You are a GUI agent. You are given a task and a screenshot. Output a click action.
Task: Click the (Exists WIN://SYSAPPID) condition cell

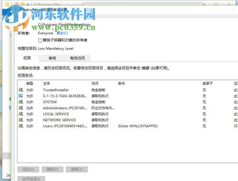[x=138, y=126]
